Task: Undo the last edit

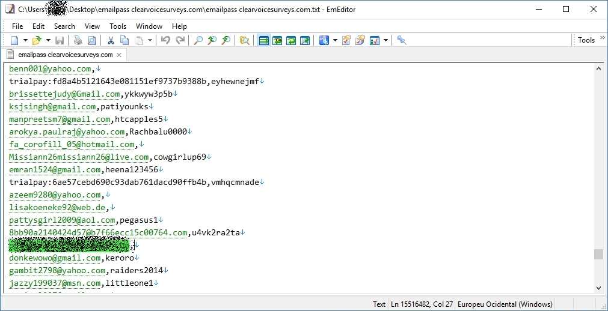Action: click(x=165, y=40)
